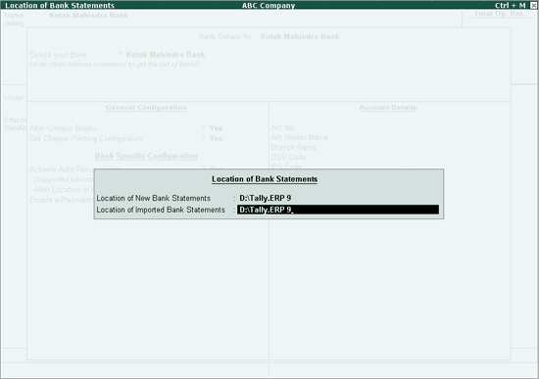The height and width of the screenshot is (379, 539).
Task: Click Select your Bank value Kotak Mahindra Bank
Action: coord(166,55)
